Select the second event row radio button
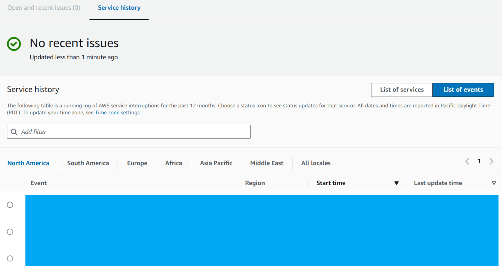Viewport: 502px width, 267px height. (10, 232)
